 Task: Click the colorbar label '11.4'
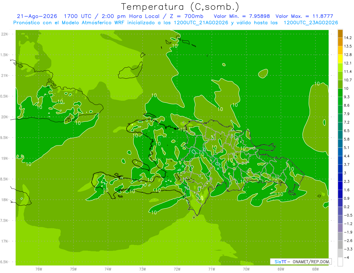[348, 72]
